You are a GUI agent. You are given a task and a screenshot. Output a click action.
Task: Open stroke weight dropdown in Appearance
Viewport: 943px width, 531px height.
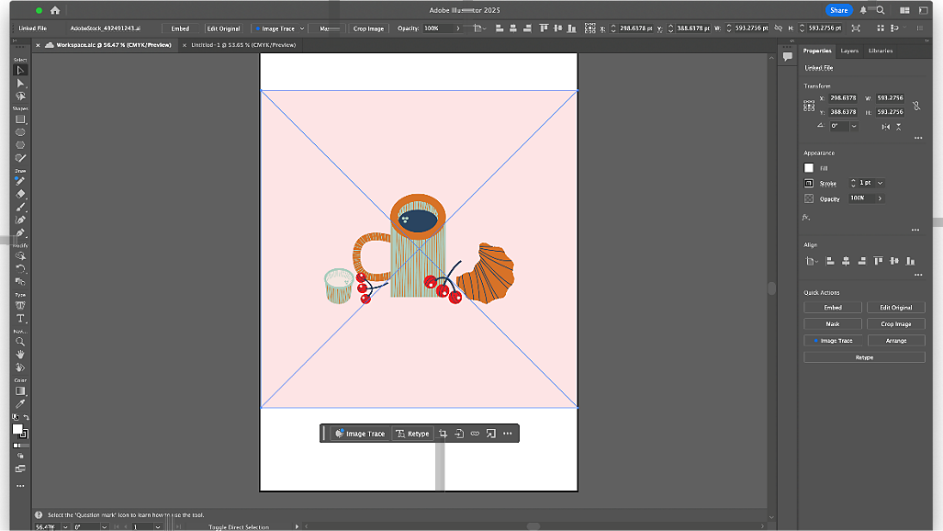[x=880, y=183]
